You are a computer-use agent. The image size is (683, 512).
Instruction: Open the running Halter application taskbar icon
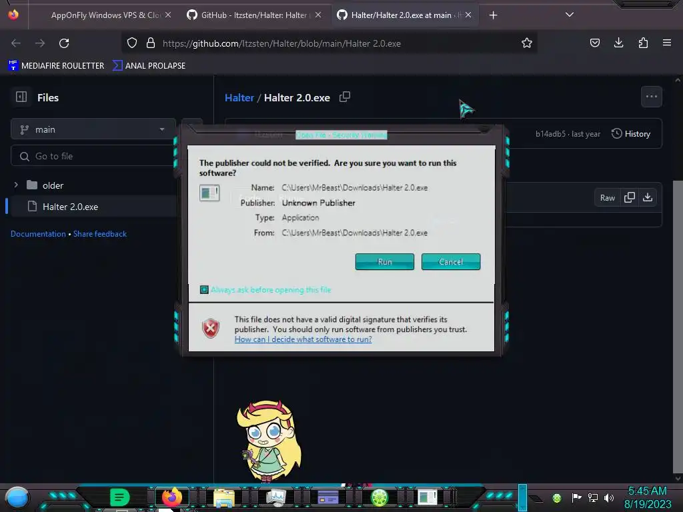(427, 497)
